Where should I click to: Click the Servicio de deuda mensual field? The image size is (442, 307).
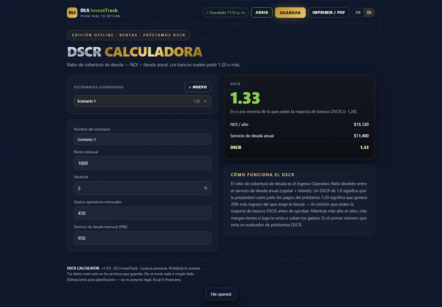tap(142, 238)
